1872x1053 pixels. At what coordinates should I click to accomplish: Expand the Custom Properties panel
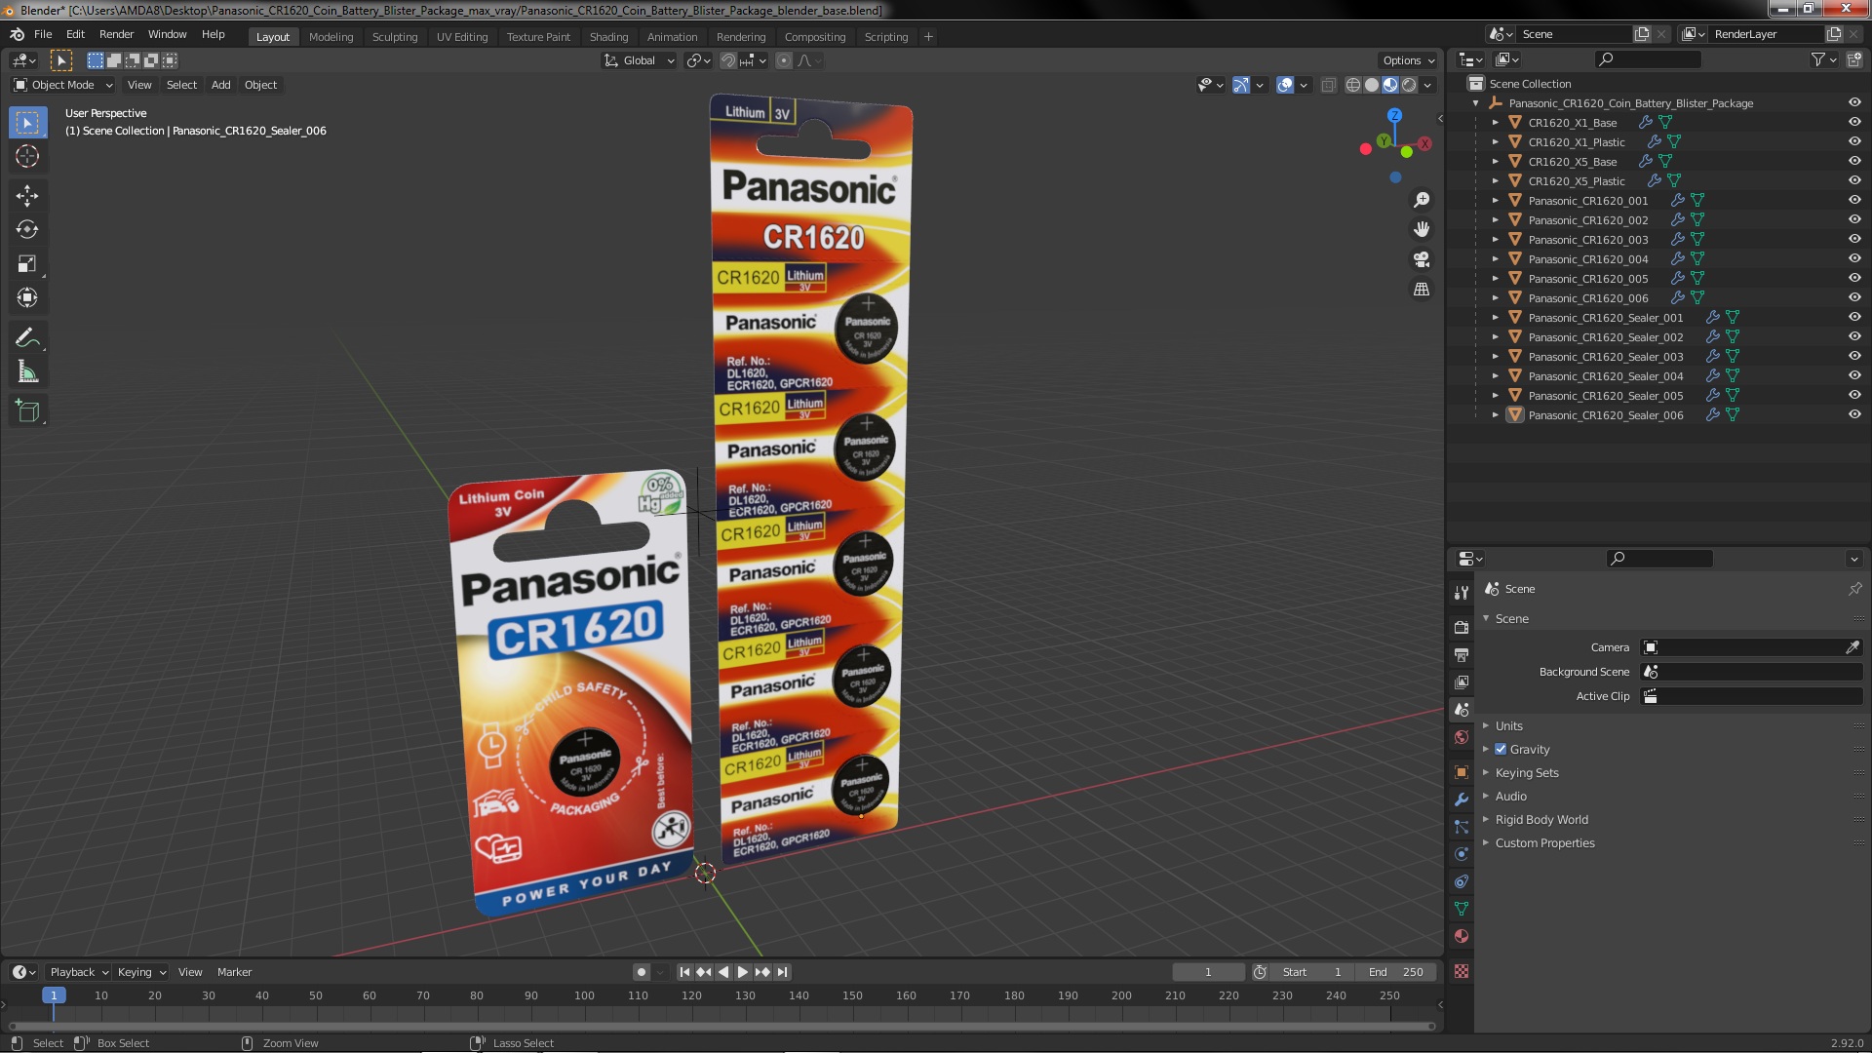[x=1544, y=842]
